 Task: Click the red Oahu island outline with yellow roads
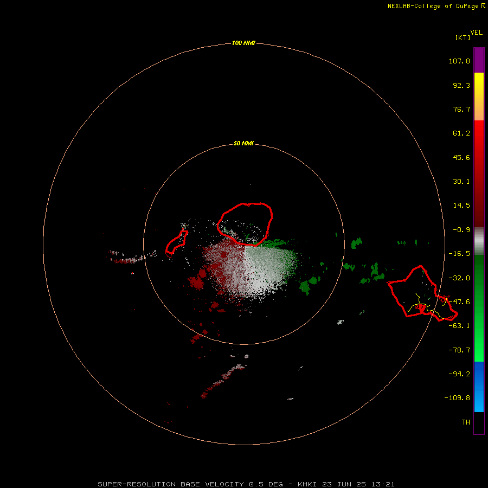(x=422, y=293)
